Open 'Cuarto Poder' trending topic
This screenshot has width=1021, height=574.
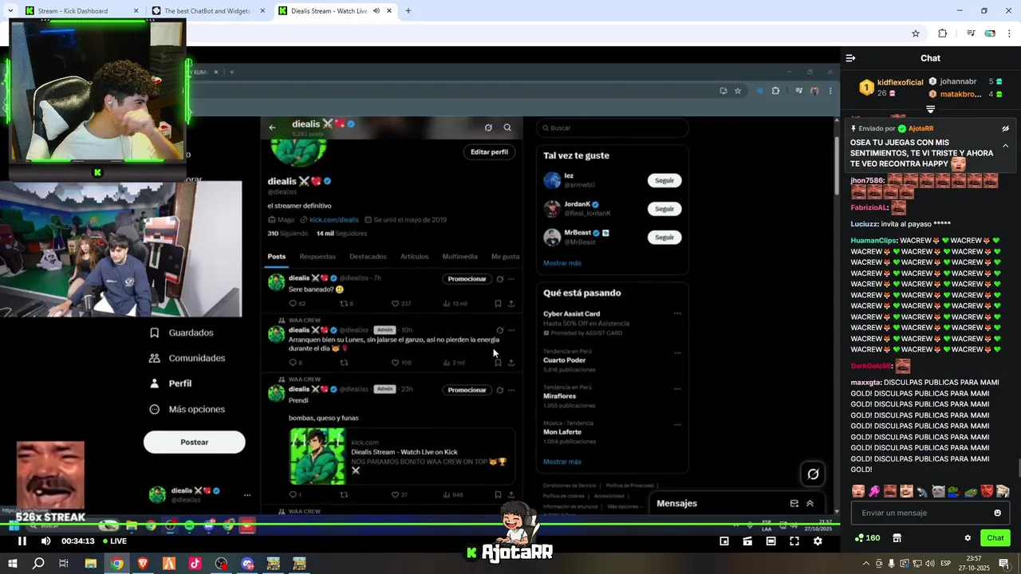565,360
